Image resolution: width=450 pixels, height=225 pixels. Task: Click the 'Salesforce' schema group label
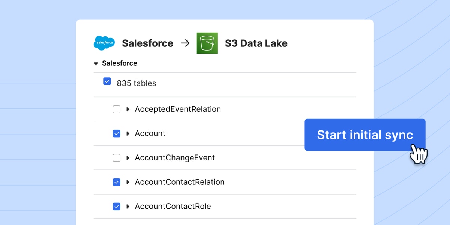(119, 63)
